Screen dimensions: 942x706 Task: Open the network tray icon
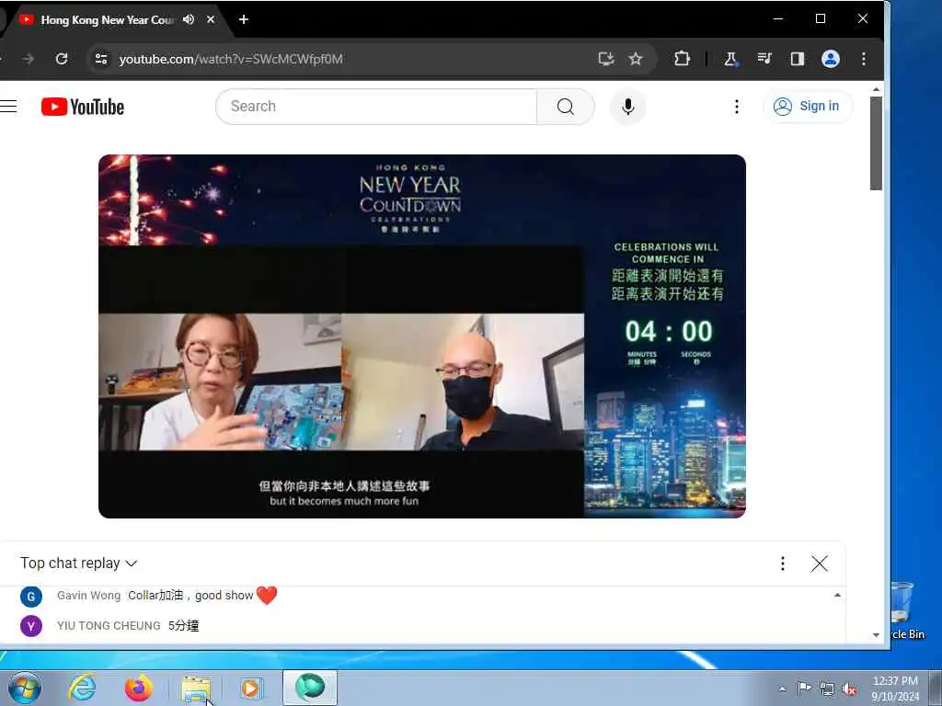[x=827, y=689]
